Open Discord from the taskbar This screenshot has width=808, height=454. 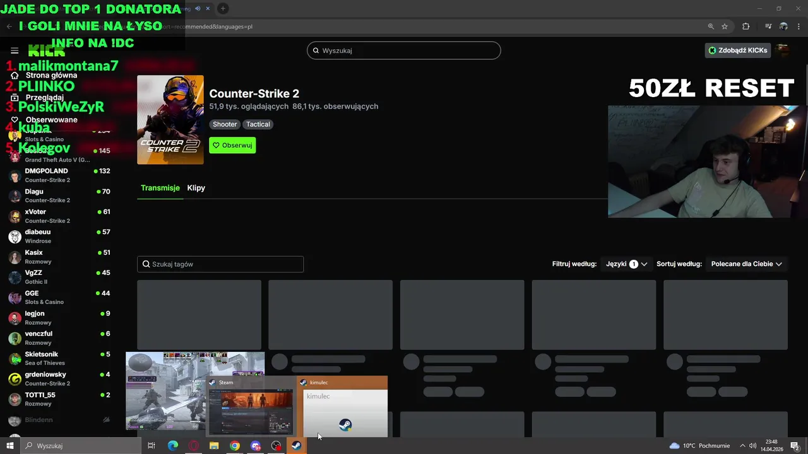pos(256,446)
